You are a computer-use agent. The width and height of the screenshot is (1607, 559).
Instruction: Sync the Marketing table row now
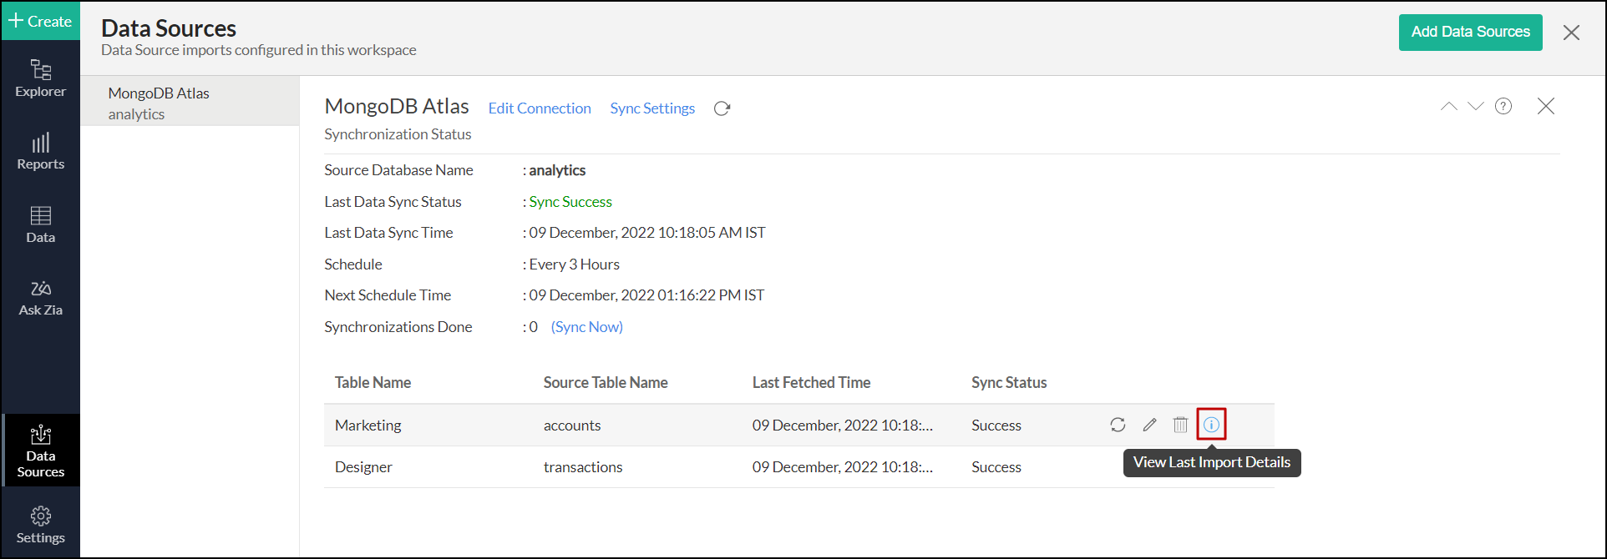pos(1118,425)
